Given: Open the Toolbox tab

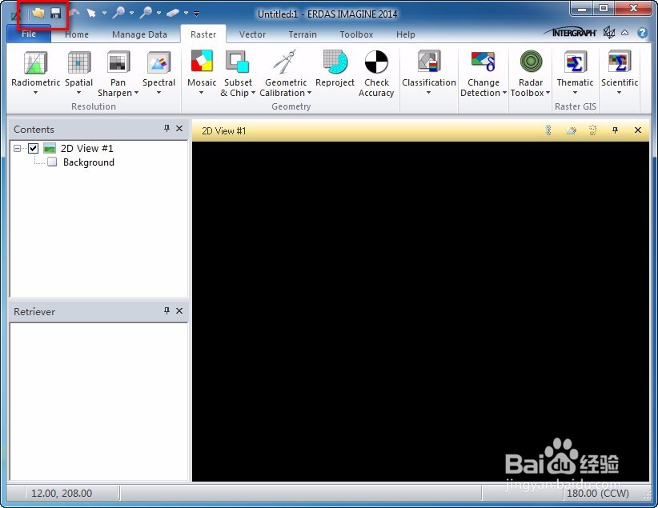Looking at the screenshot, I should tap(356, 34).
